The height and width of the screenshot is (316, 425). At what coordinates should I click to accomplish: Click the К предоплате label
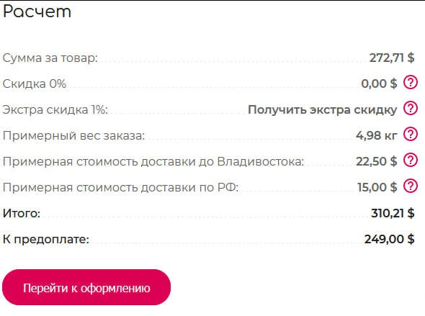click(46, 240)
